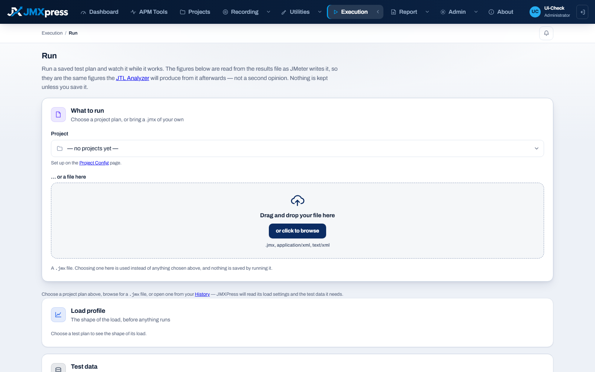
Task: Select the Execution nav item
Action: click(x=351, y=12)
